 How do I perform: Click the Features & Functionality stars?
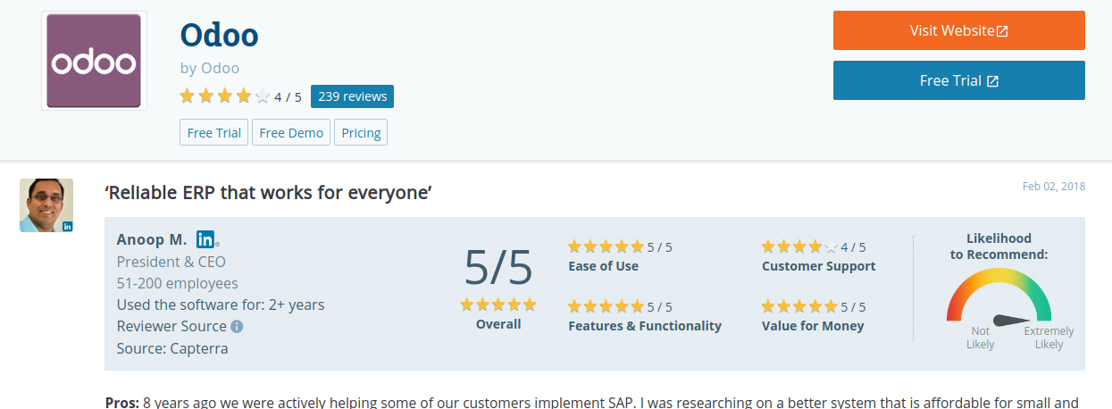click(x=606, y=306)
